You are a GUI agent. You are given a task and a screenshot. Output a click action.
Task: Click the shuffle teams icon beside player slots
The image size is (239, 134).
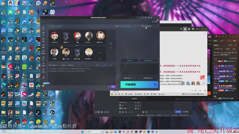pyautogui.click(x=111, y=48)
